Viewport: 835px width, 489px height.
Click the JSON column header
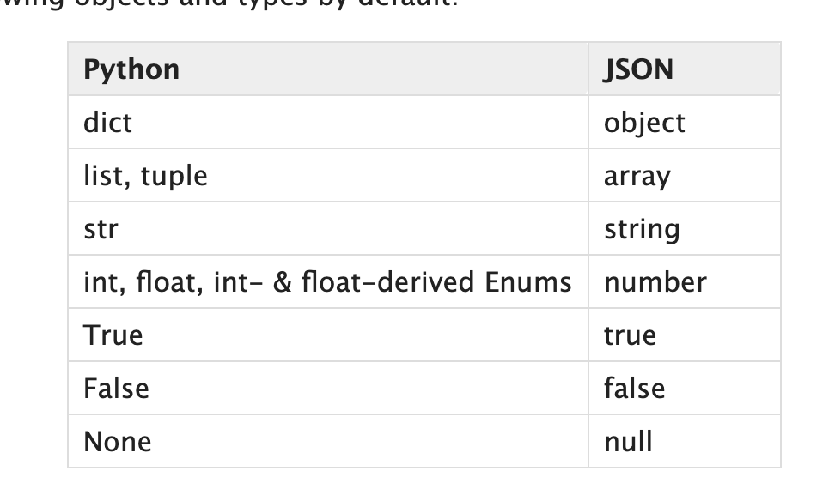(638, 69)
